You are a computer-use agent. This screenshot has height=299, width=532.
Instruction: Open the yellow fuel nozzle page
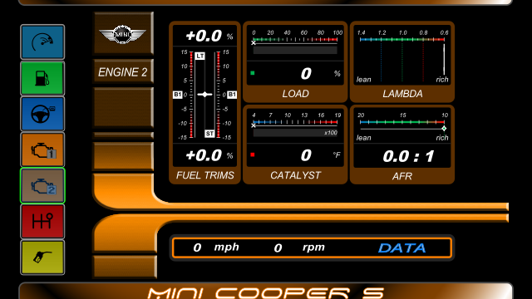point(42,257)
